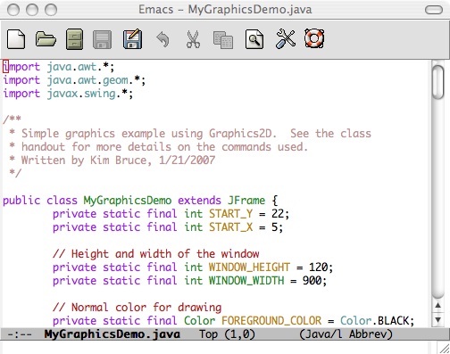The image size is (450, 354).
Task: Open Preferences with the tools icon
Action: 286,39
